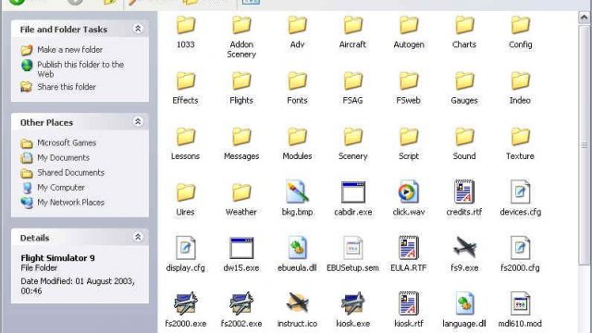Viewport: 592px width, 333px height.
Task: Go to My Network Places link
Action: point(70,203)
